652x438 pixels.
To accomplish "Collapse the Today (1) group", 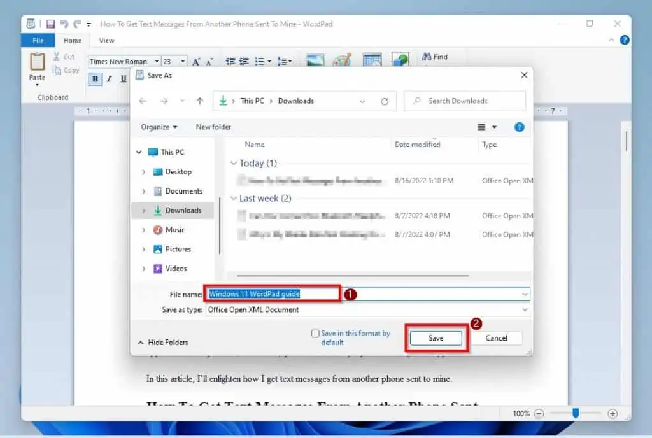I will click(x=234, y=164).
